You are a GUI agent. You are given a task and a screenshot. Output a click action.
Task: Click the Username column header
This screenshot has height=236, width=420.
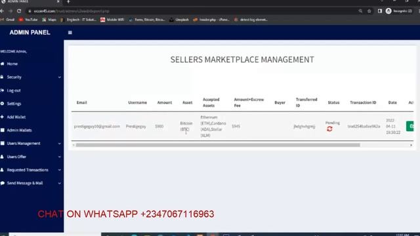coord(137,102)
